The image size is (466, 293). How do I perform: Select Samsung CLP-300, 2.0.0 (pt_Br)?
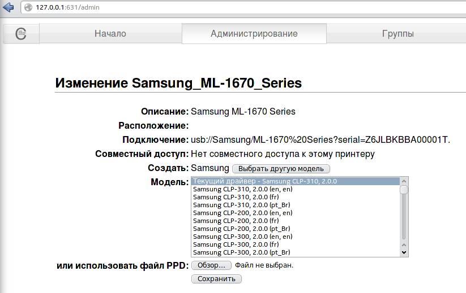(x=296, y=252)
